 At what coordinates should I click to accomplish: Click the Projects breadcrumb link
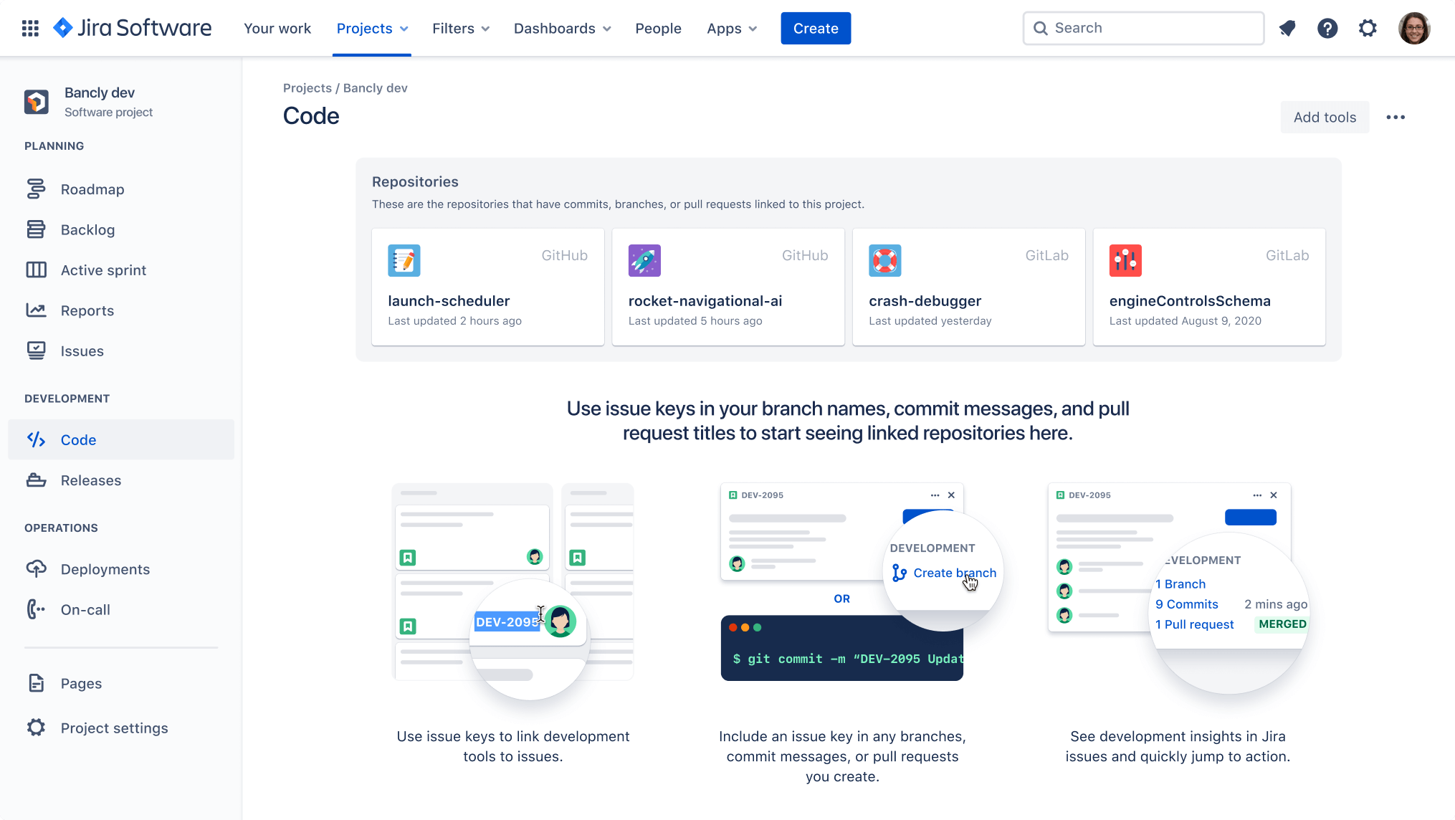coord(307,87)
